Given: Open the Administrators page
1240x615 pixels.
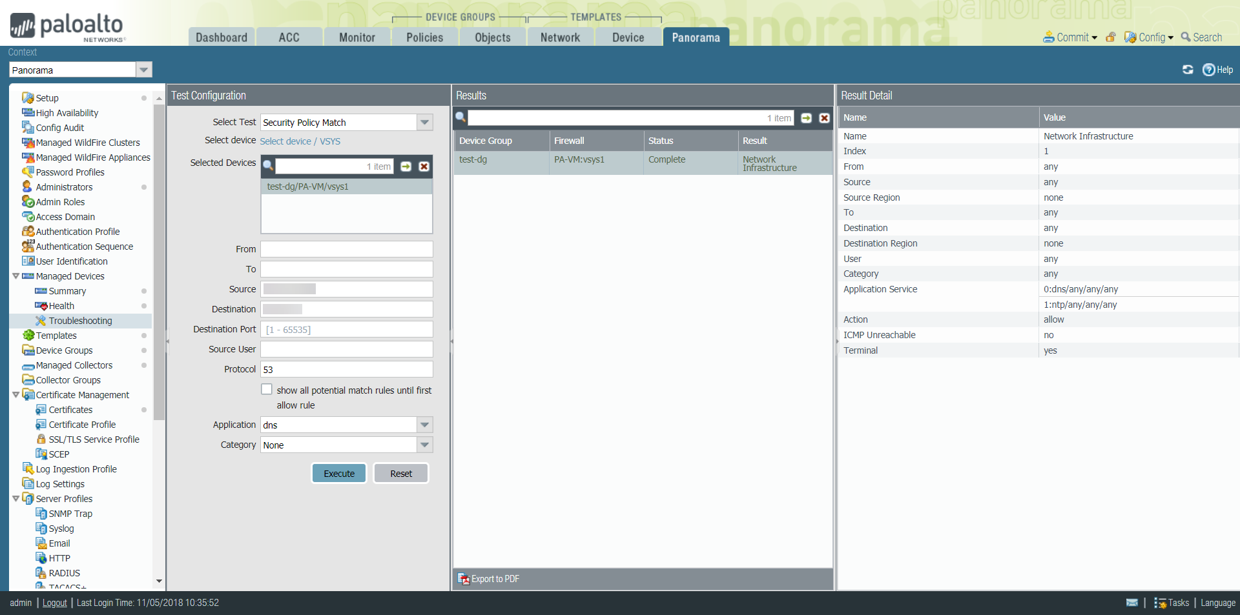Looking at the screenshot, I should pos(64,187).
